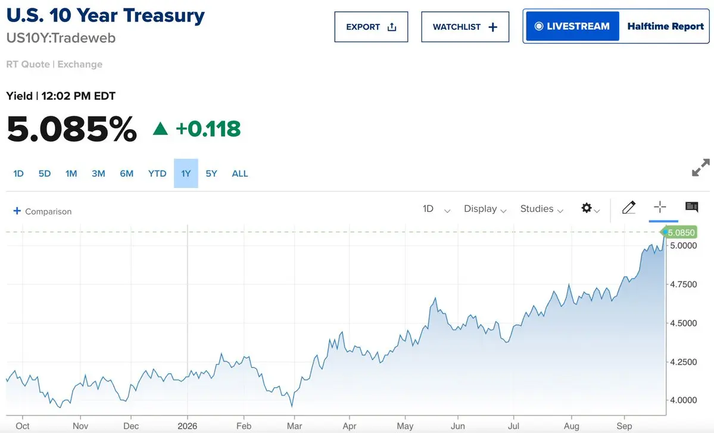The height and width of the screenshot is (433, 714).
Task: Click the green 5.0850 price tag
Action: [x=680, y=233]
